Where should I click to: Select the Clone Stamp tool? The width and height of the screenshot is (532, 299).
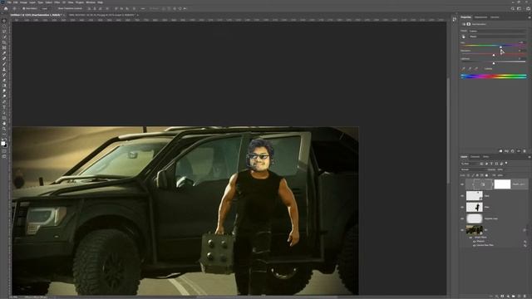[4, 70]
